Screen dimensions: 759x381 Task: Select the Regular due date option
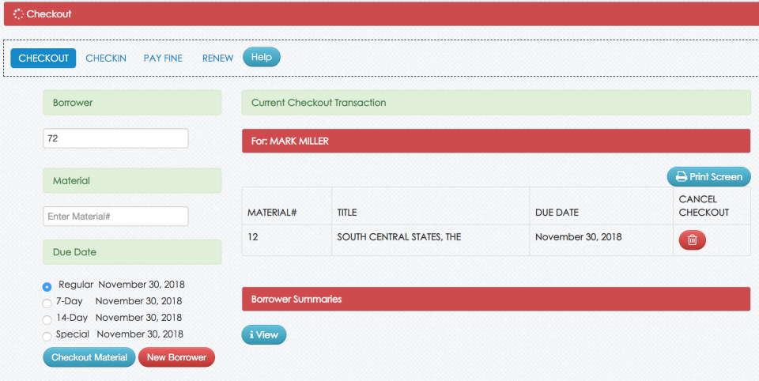tap(47, 287)
